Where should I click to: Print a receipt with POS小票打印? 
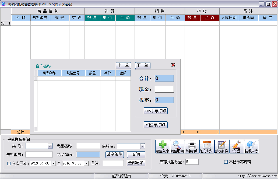click(155, 111)
